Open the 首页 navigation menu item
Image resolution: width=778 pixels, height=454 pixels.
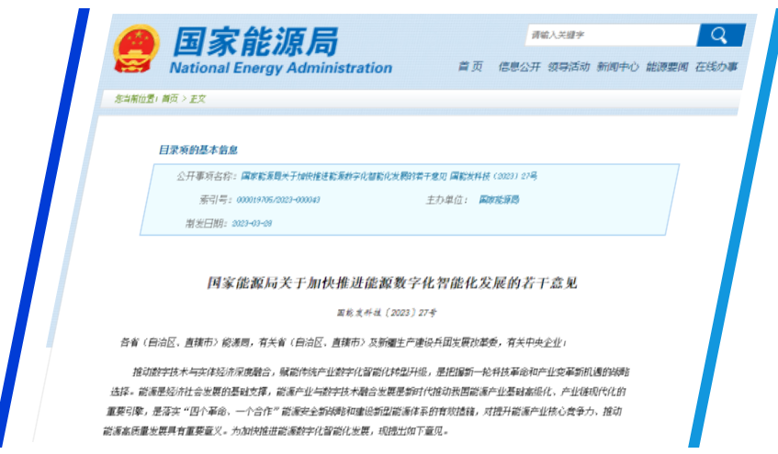(470, 66)
